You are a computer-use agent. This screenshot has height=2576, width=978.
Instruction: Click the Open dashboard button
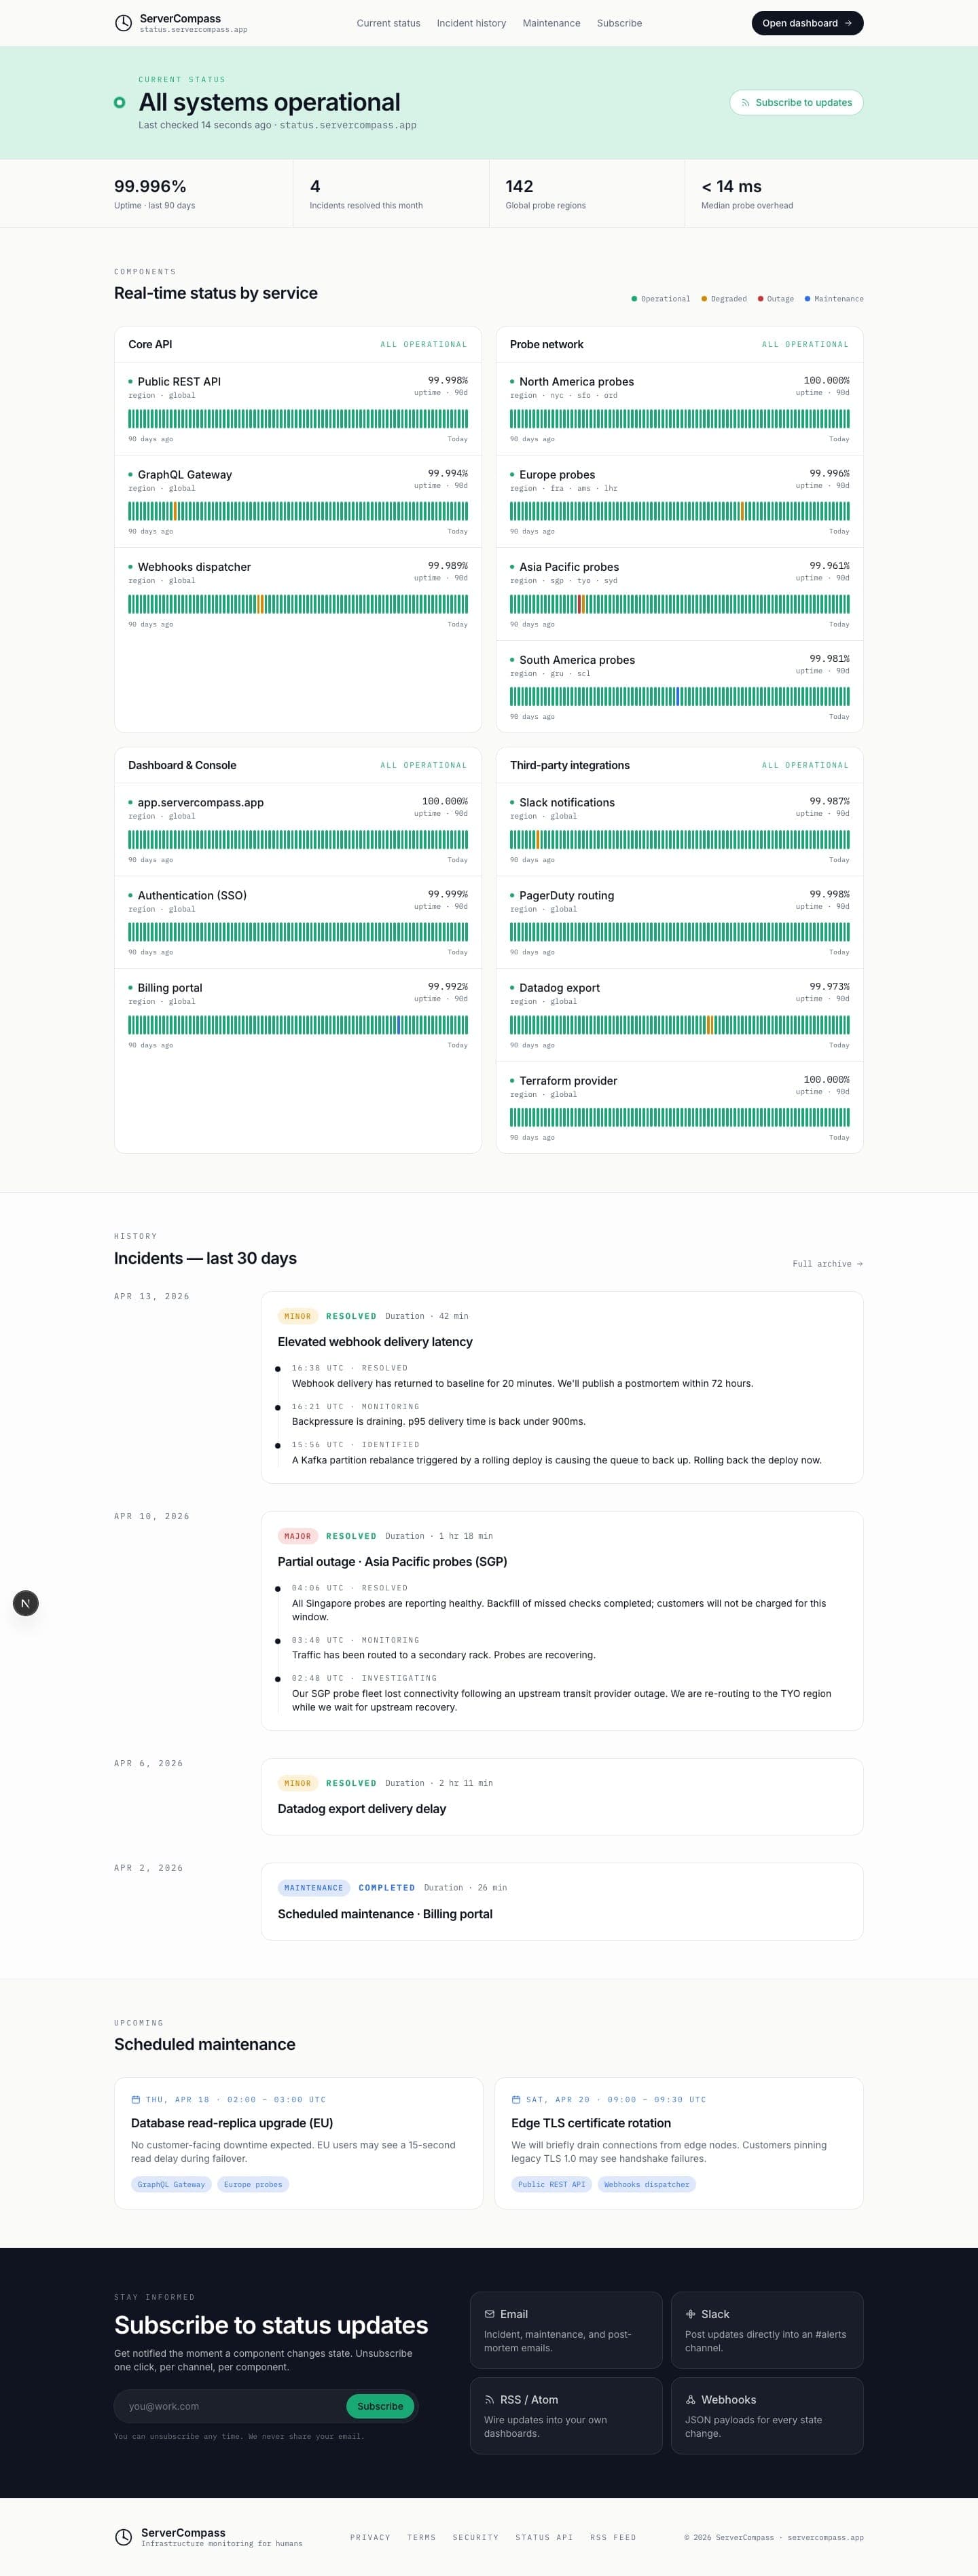pyautogui.click(x=807, y=23)
